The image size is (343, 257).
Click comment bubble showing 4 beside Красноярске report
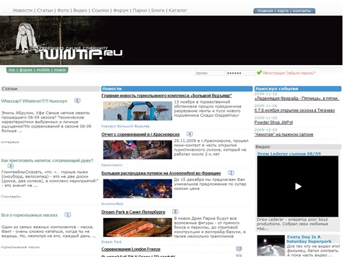pyautogui.click(x=189, y=134)
